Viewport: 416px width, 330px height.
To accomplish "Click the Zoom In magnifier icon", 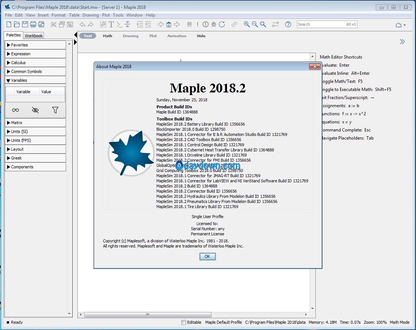I will 247,24.
